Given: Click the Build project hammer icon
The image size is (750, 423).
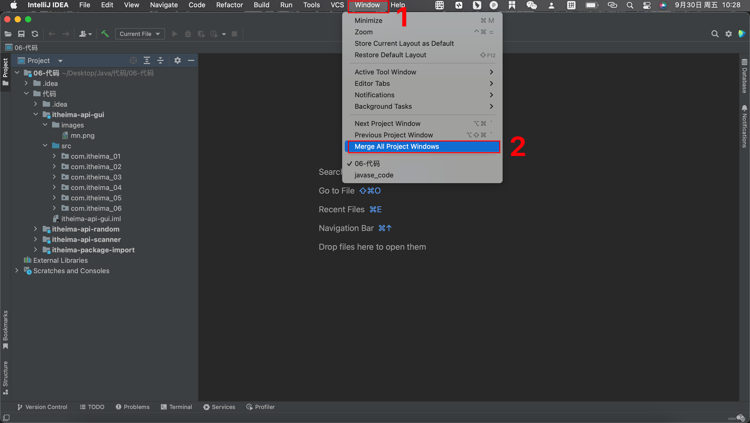Looking at the screenshot, I should pyautogui.click(x=105, y=34).
